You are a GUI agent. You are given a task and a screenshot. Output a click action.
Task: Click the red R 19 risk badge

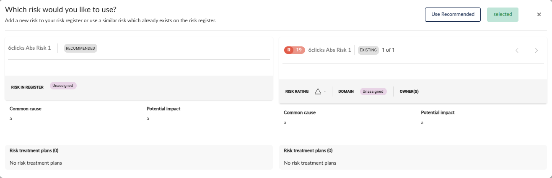click(294, 50)
